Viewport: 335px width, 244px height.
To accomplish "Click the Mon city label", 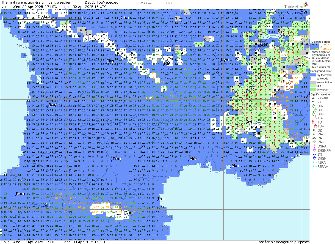I will tap(194, 159).
